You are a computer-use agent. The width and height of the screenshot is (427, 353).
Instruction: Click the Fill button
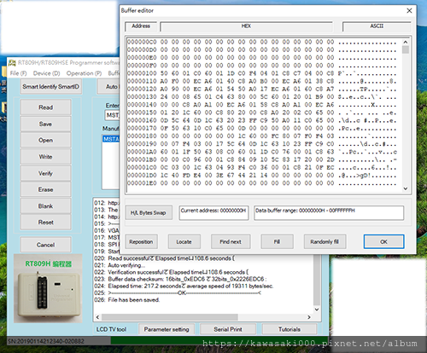click(277, 242)
